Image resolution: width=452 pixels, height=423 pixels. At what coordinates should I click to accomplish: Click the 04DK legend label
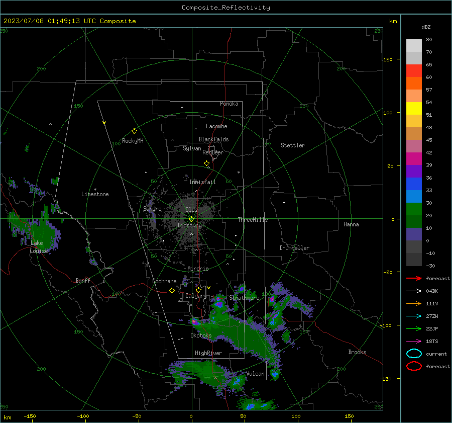(432, 291)
